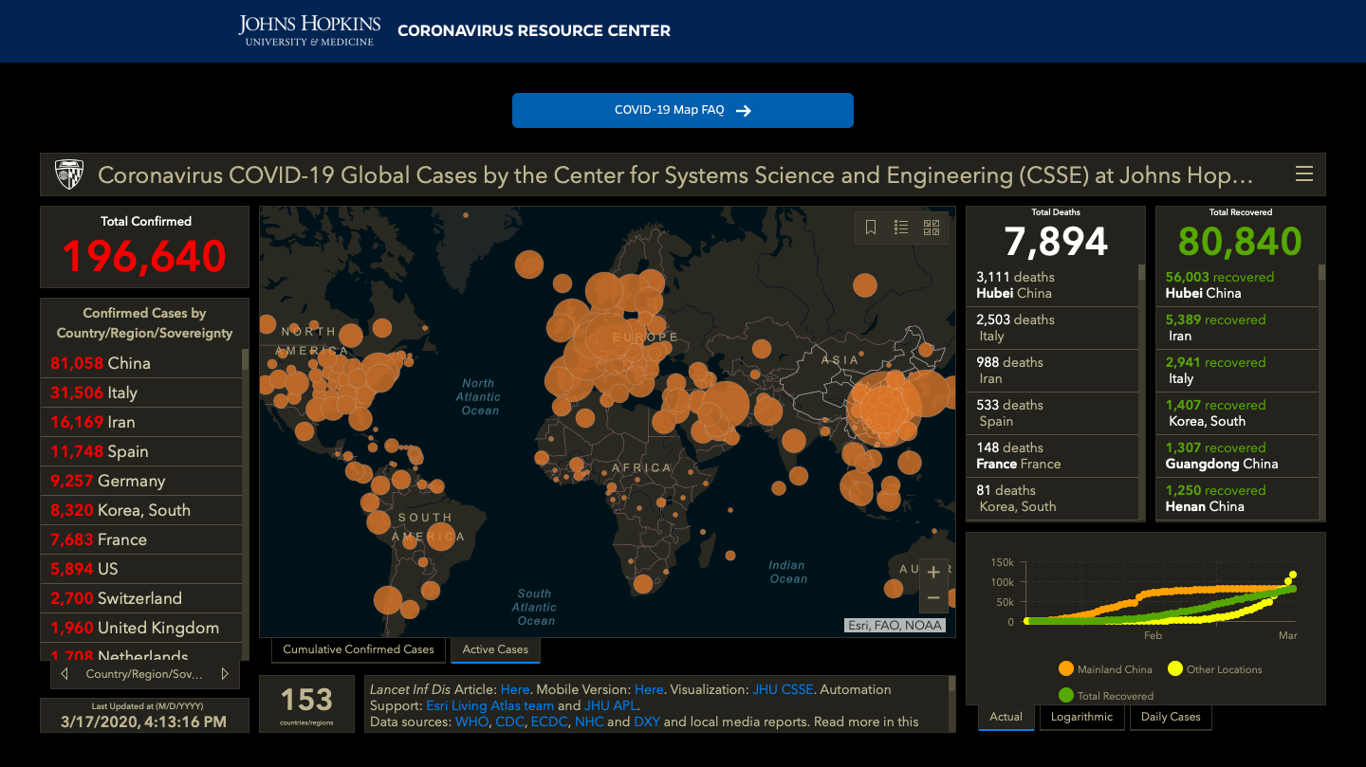Click 2,941 recovered Italy entry
Screen dimensions: 1366x767
point(1237,371)
